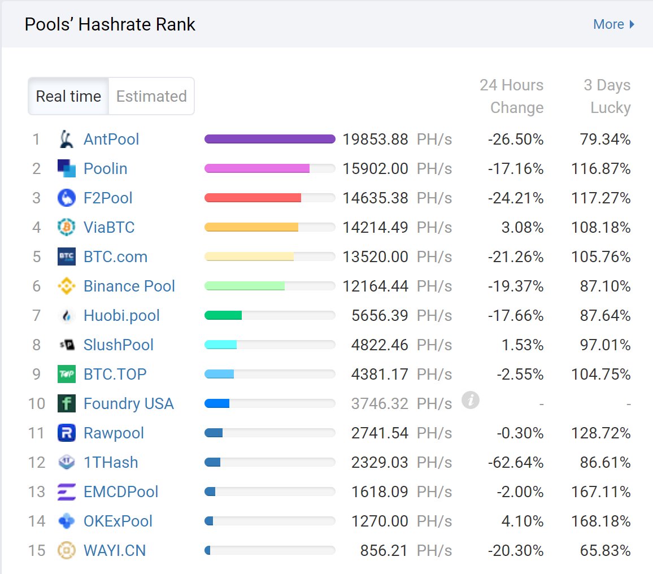Click the -26.50% change for AntPool
Screen dimensions: 653x574
516,139
